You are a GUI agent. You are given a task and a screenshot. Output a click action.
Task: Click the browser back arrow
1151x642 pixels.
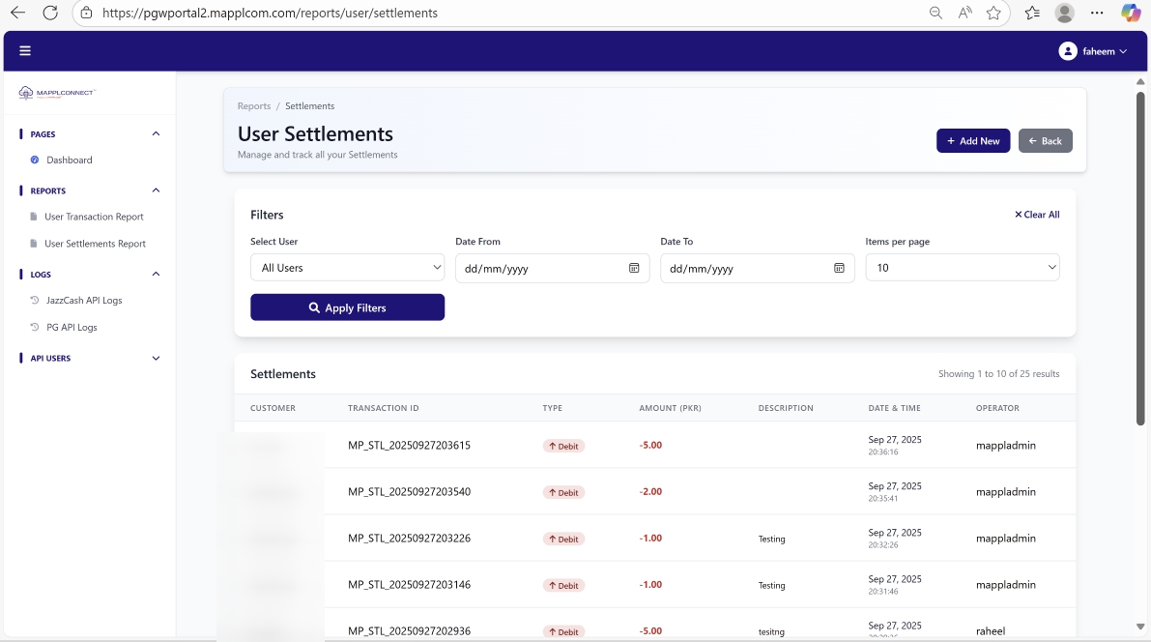click(x=17, y=13)
